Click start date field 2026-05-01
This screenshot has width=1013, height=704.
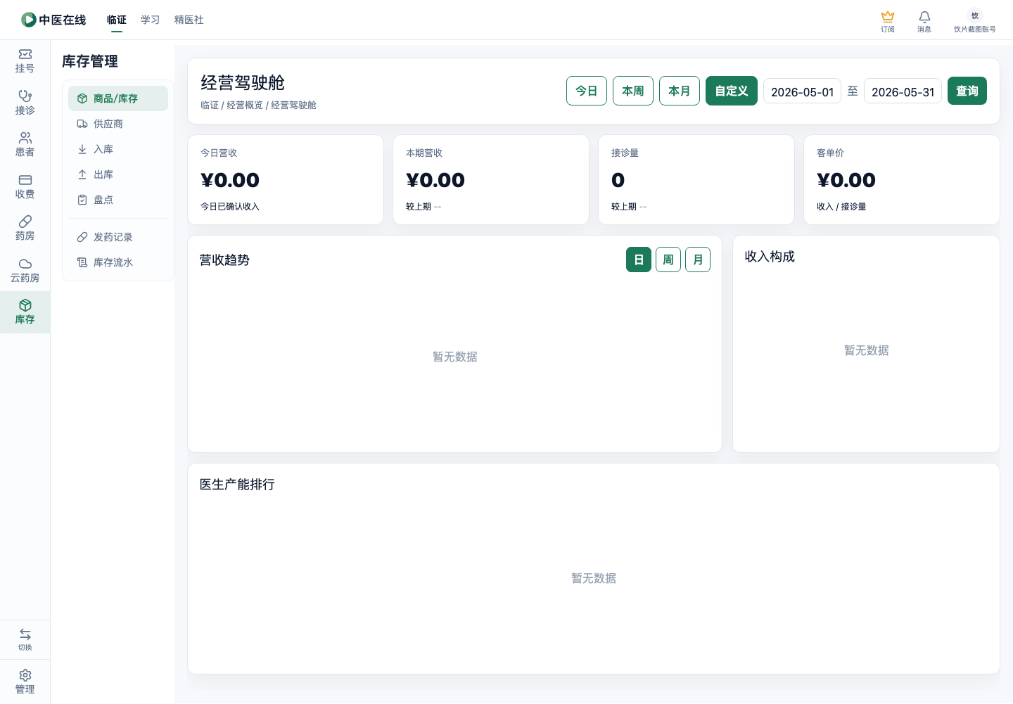coord(802,91)
